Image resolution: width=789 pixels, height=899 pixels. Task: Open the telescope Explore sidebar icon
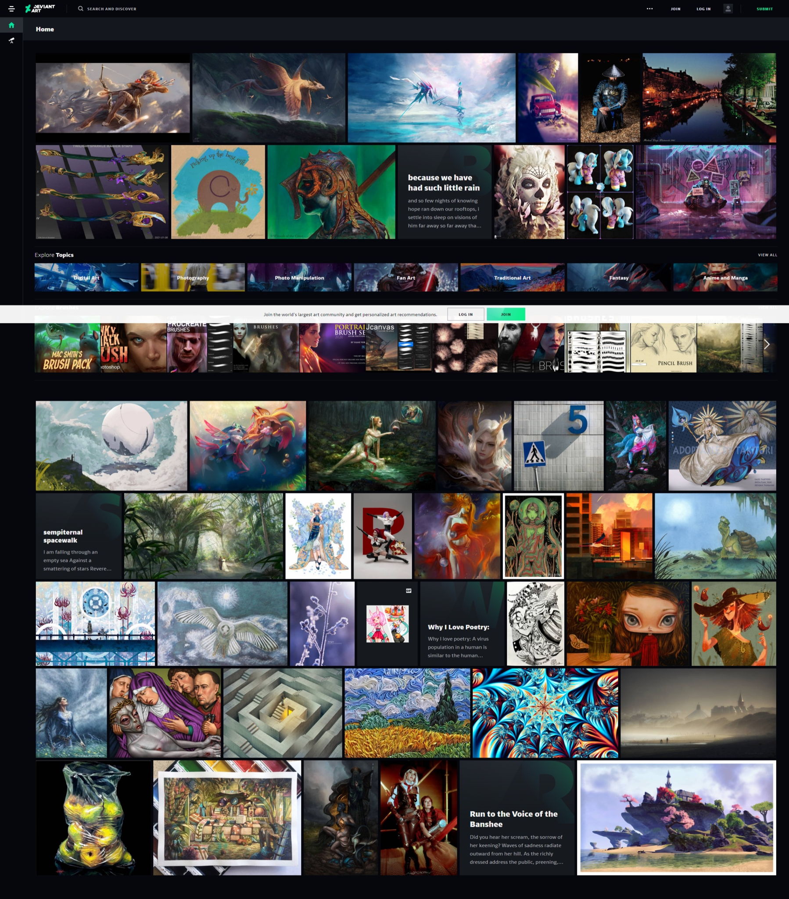point(11,40)
